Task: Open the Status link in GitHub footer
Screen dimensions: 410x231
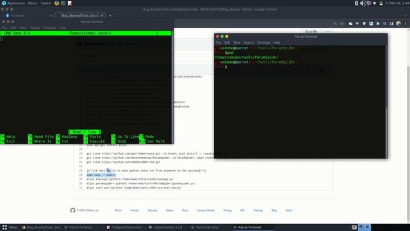Action: pos(170,210)
